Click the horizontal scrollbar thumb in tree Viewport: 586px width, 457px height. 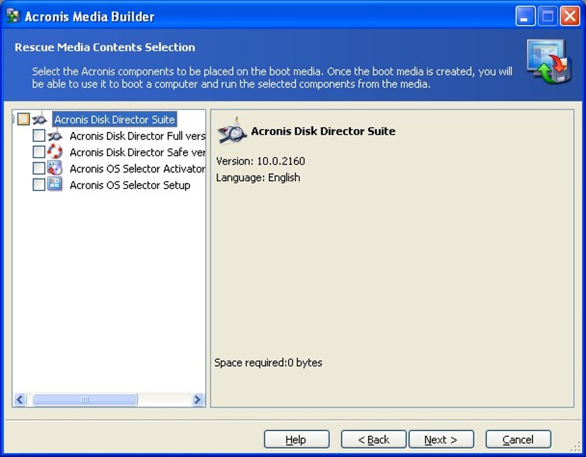pyautogui.click(x=85, y=400)
